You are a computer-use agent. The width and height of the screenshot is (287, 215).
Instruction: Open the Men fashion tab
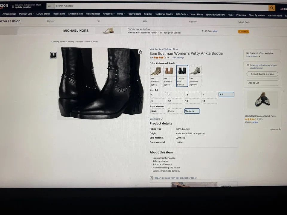coord(98,21)
